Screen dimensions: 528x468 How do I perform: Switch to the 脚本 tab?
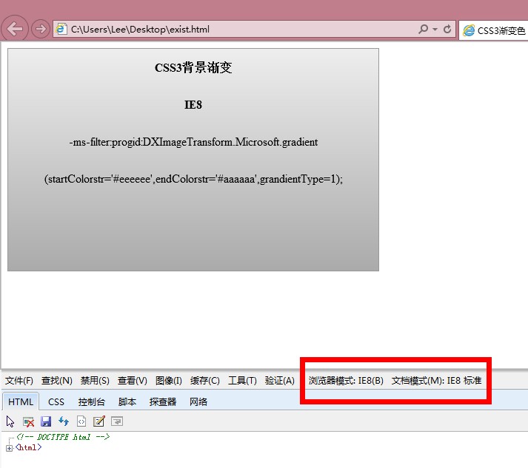coord(127,401)
